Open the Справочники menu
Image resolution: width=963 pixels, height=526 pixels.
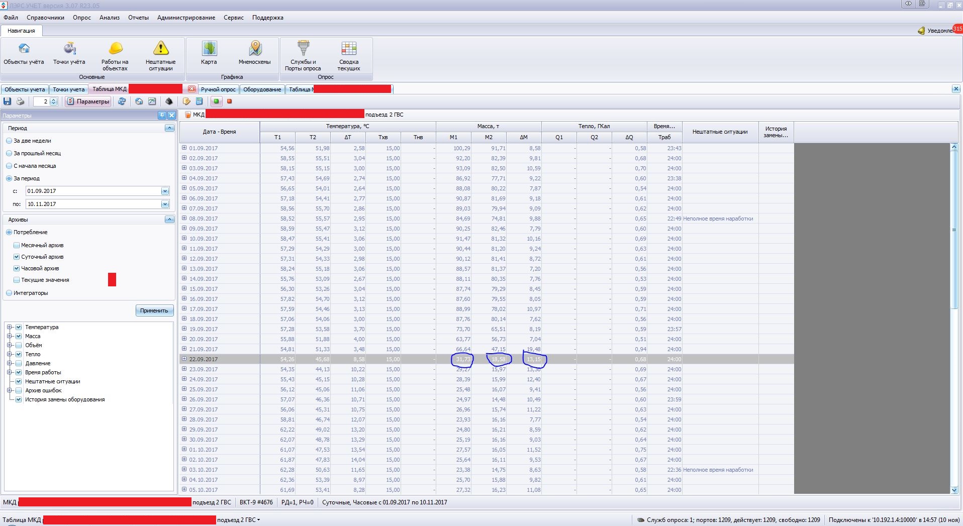[x=45, y=18]
